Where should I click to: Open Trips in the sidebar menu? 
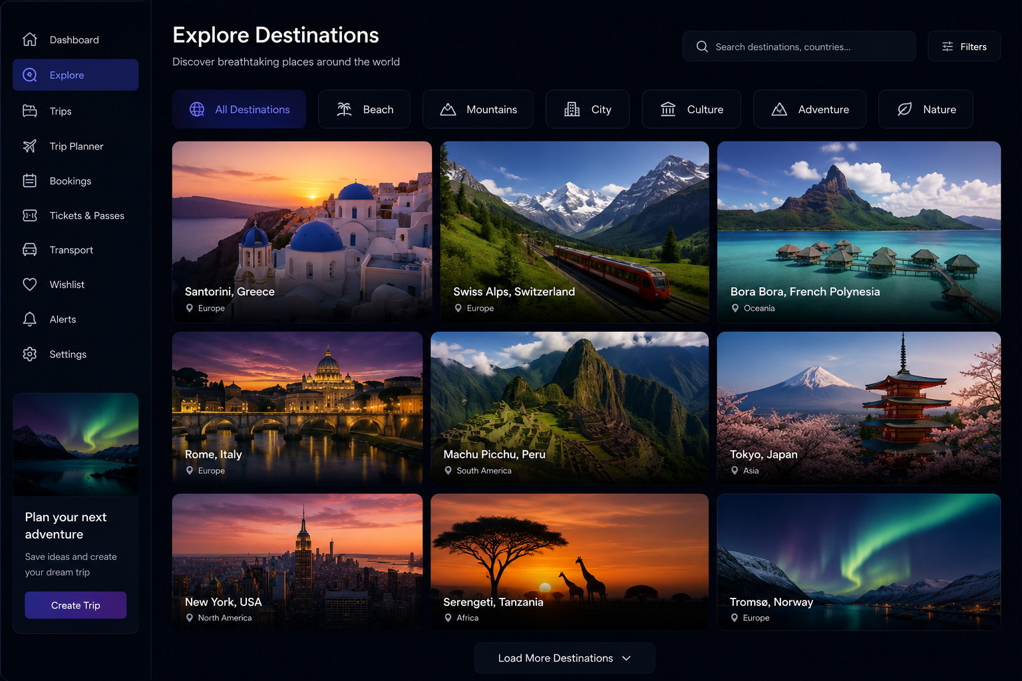tap(76, 111)
